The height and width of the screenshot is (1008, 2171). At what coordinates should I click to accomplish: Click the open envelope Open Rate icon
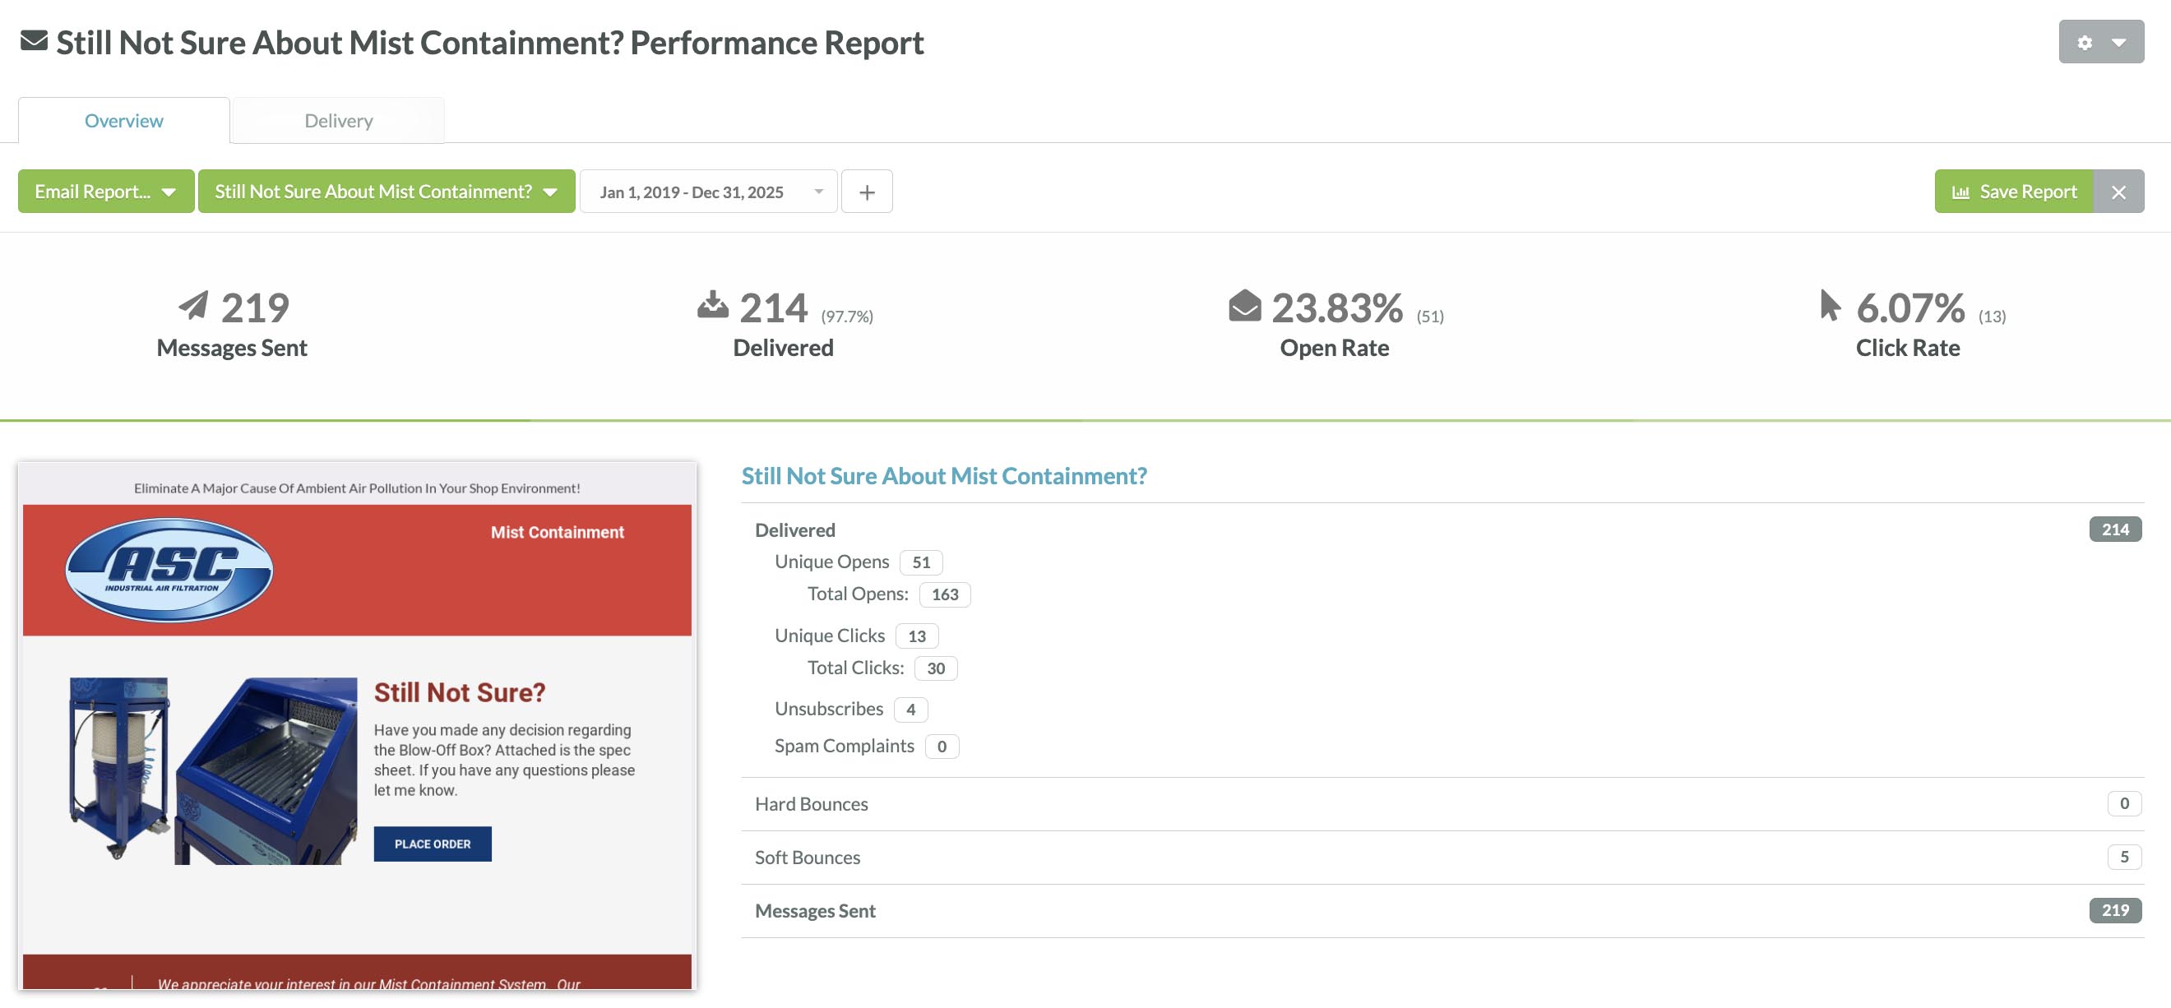click(x=1244, y=305)
